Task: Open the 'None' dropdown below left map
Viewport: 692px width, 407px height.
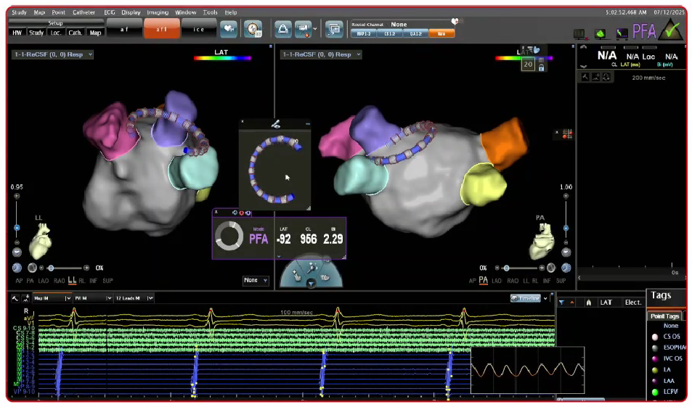Action: 256,280
